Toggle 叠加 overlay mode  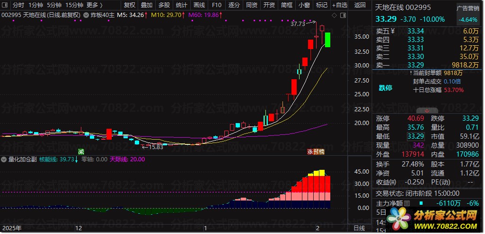tap(147, 5)
